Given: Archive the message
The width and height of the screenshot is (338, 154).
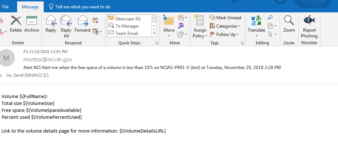Looking at the screenshot, I should (32, 24).
